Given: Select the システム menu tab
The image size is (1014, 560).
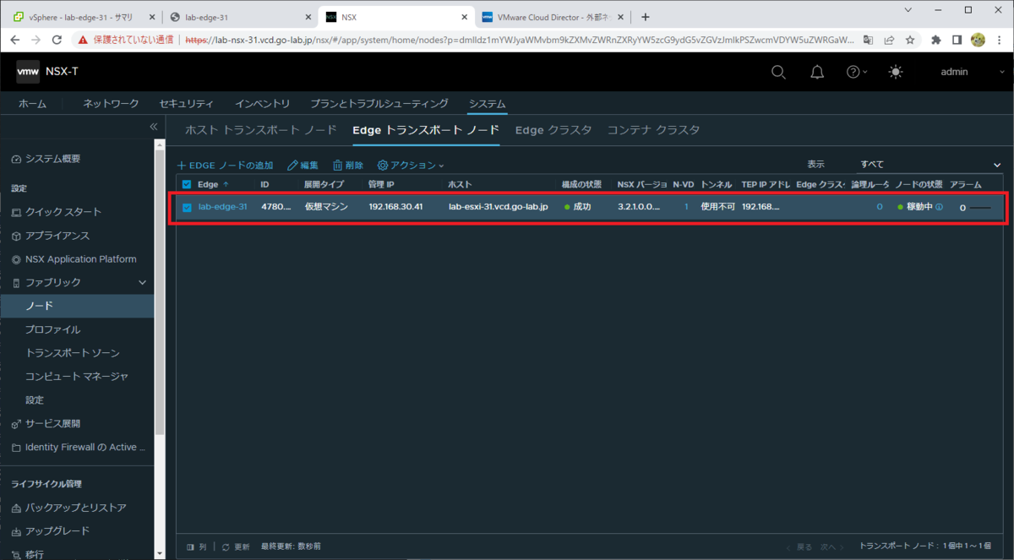Looking at the screenshot, I should click(x=488, y=103).
